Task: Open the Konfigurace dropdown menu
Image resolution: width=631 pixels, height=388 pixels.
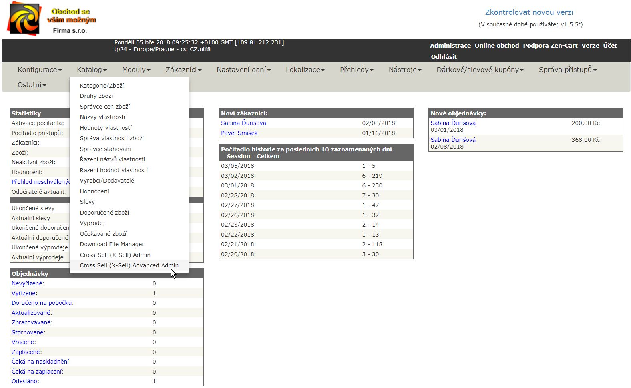Action: 39,70
